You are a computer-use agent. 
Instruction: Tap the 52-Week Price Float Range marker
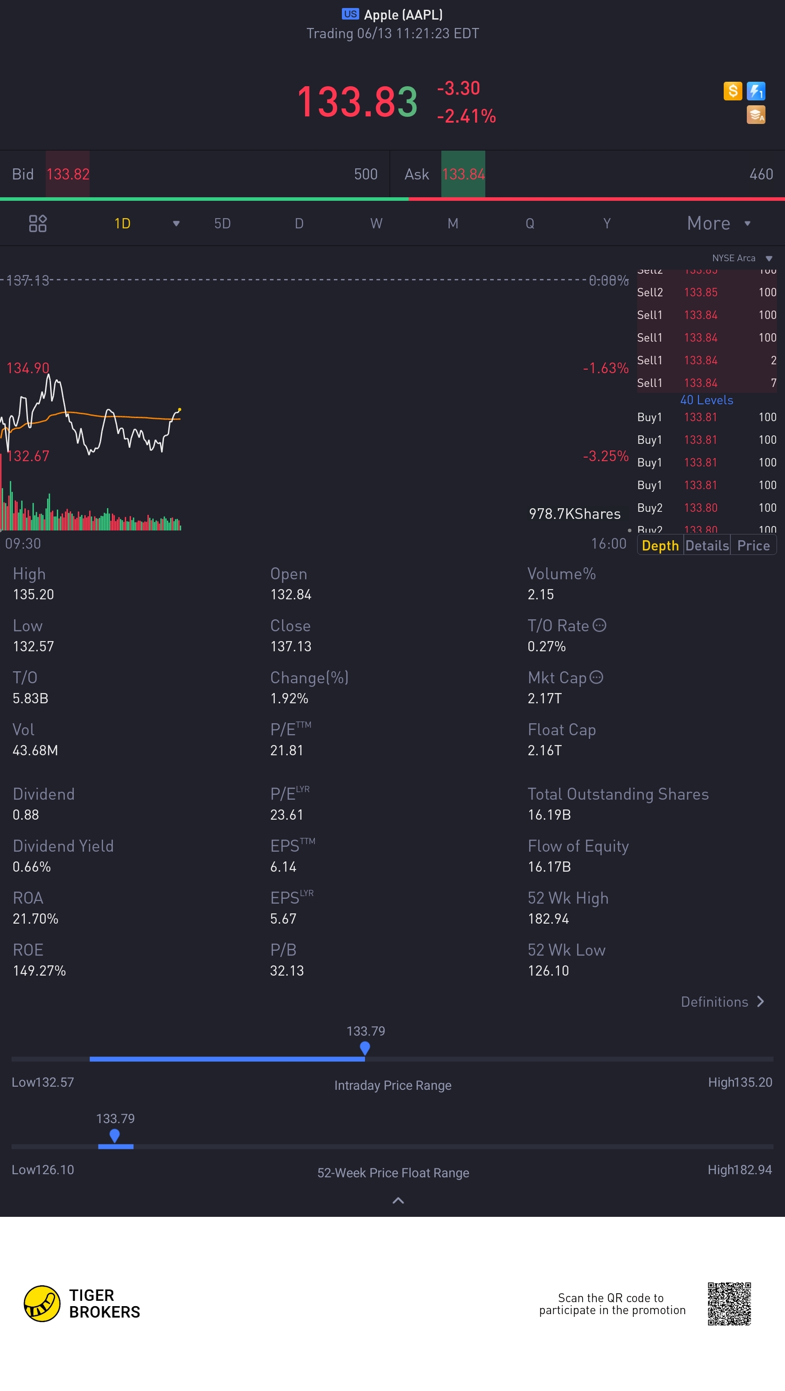tap(115, 1136)
